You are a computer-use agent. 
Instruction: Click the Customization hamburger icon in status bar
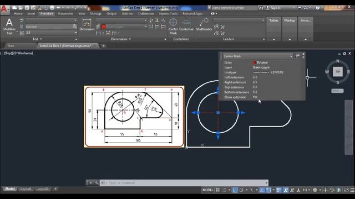(x=352, y=190)
